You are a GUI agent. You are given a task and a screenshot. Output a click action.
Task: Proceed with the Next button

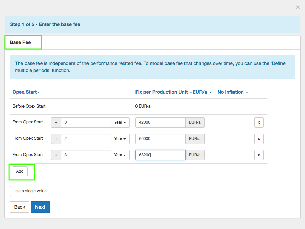point(40,207)
